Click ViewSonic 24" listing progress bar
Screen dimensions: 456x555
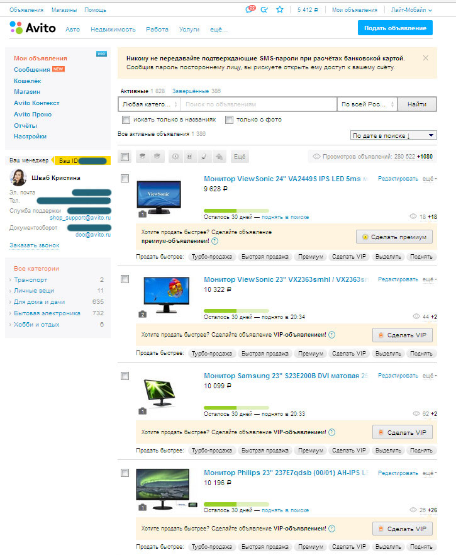pos(236,211)
